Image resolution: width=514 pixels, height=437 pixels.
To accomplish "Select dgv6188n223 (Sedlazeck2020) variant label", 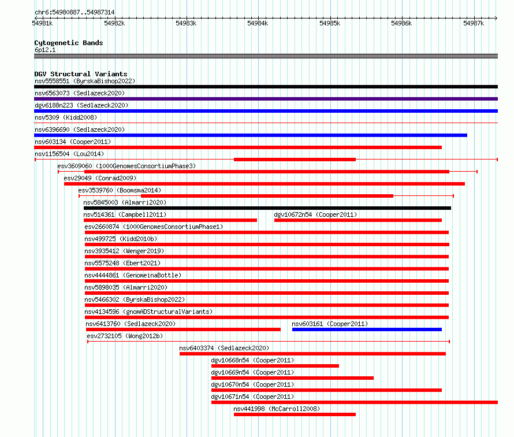I will point(81,105).
